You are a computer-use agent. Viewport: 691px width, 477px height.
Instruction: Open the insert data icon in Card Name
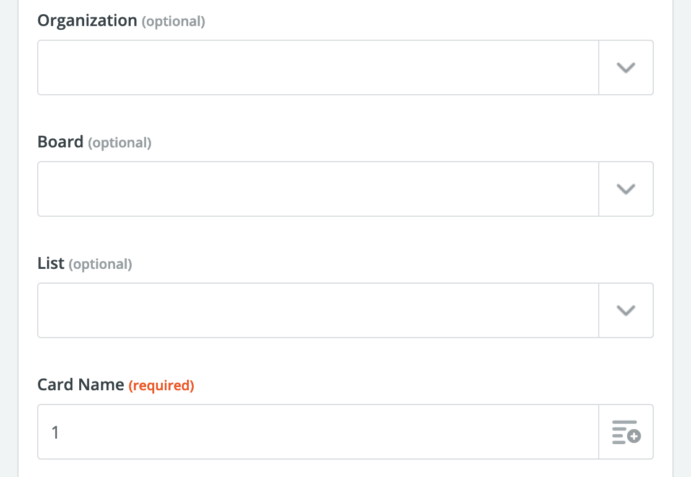[626, 432]
